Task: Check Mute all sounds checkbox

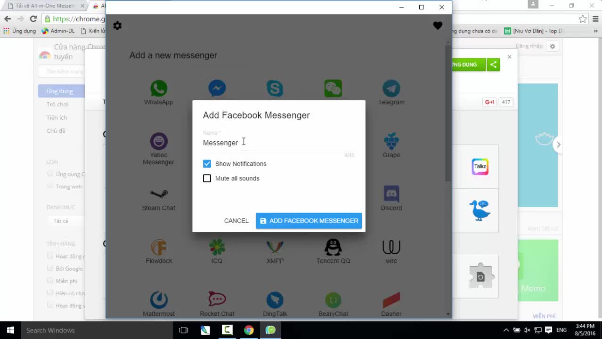Action: [207, 178]
